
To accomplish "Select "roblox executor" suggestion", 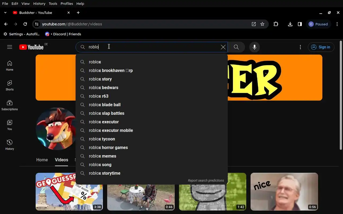I will click(152, 122).
